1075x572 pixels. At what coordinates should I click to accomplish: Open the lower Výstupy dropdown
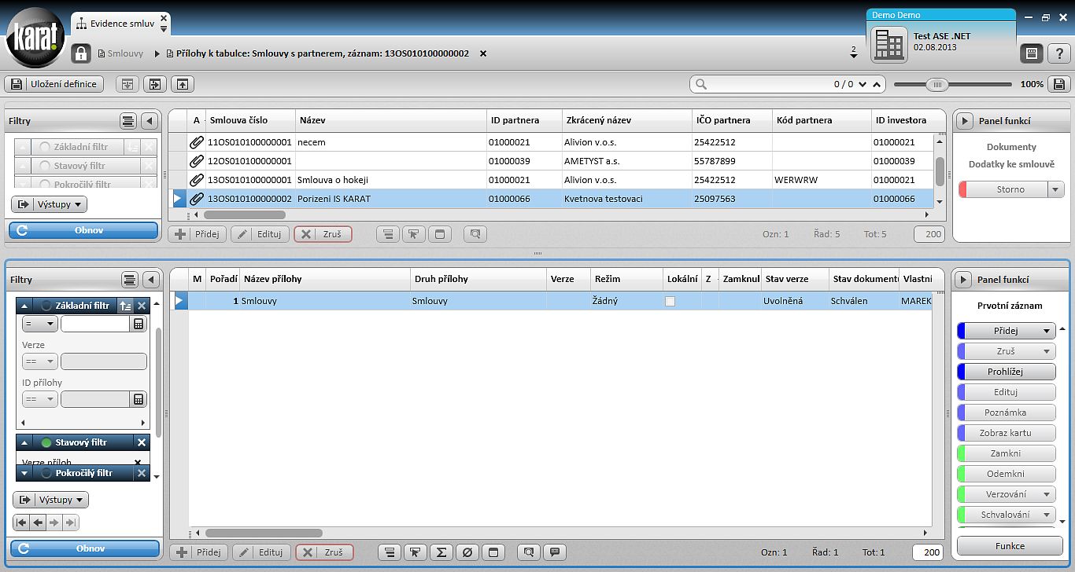pyautogui.click(x=50, y=500)
